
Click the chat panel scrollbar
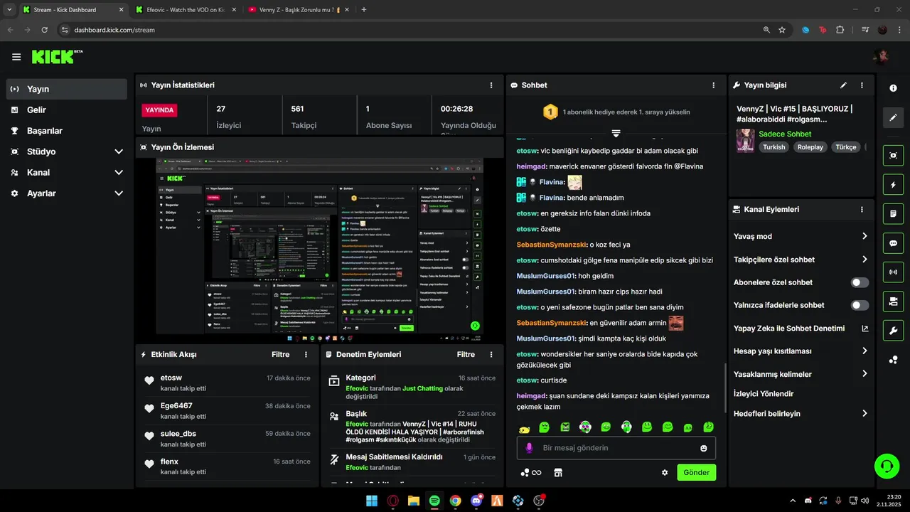(725, 388)
